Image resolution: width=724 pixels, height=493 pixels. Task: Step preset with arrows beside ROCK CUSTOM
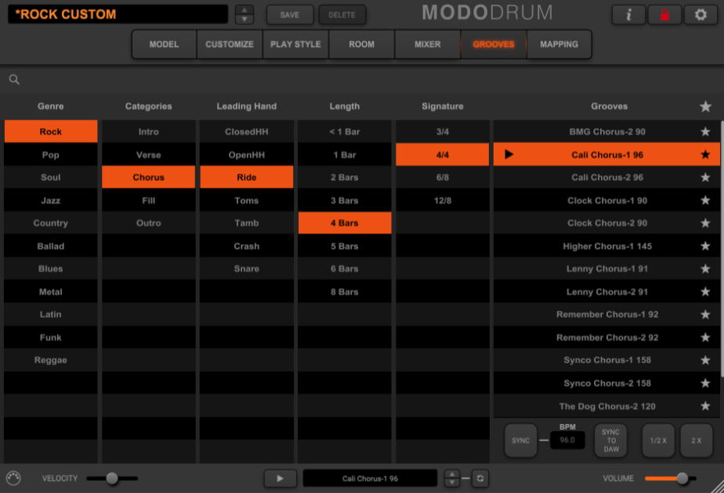click(244, 15)
